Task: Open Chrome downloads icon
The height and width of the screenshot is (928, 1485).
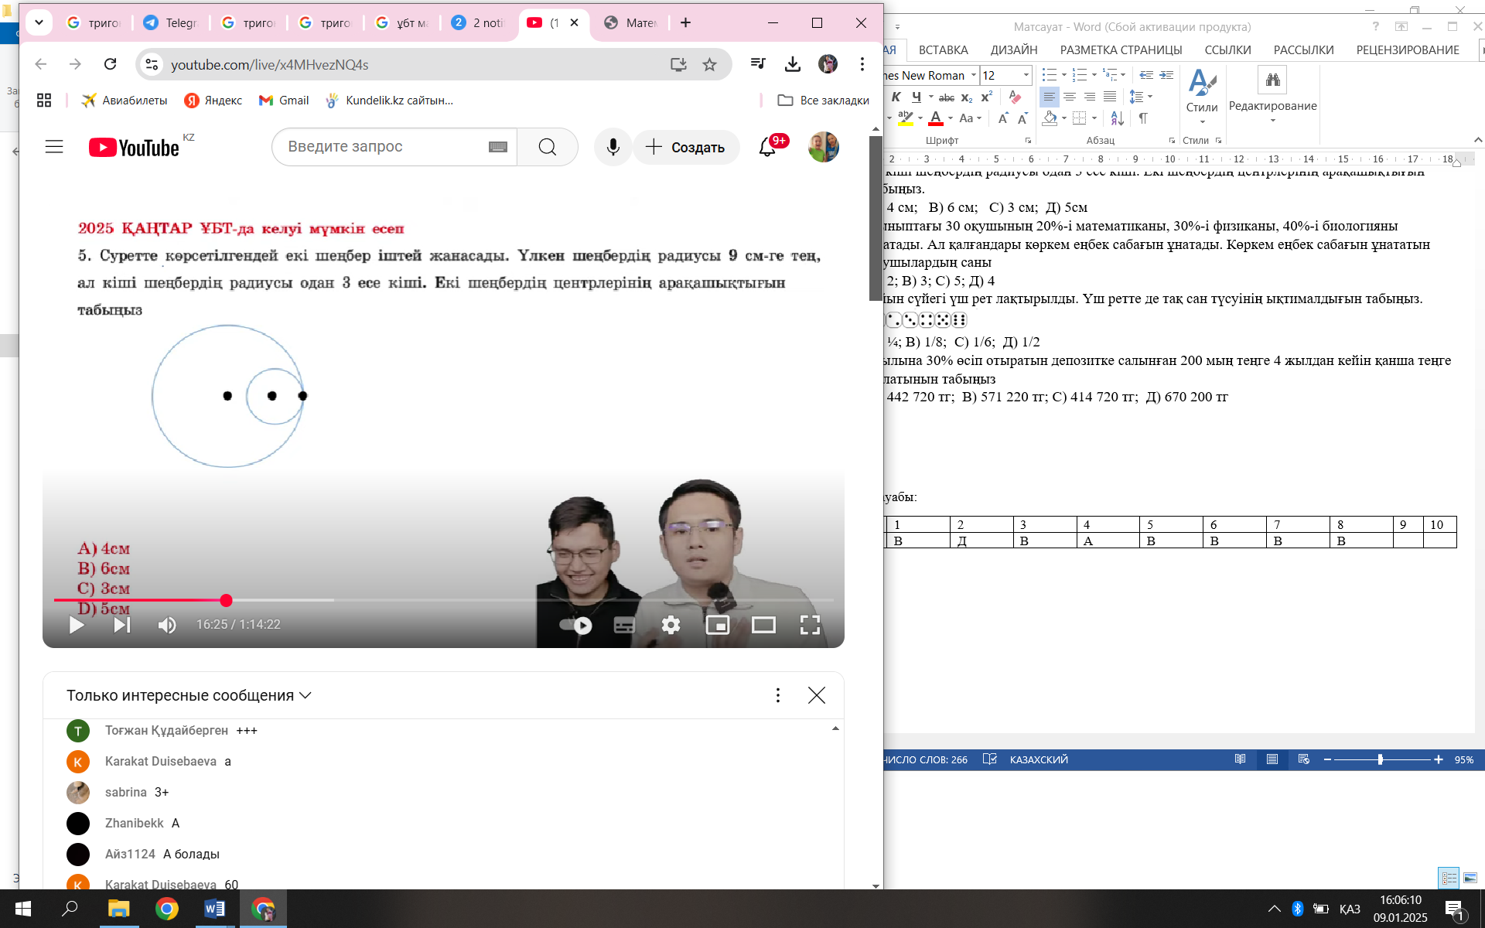Action: tap(792, 64)
